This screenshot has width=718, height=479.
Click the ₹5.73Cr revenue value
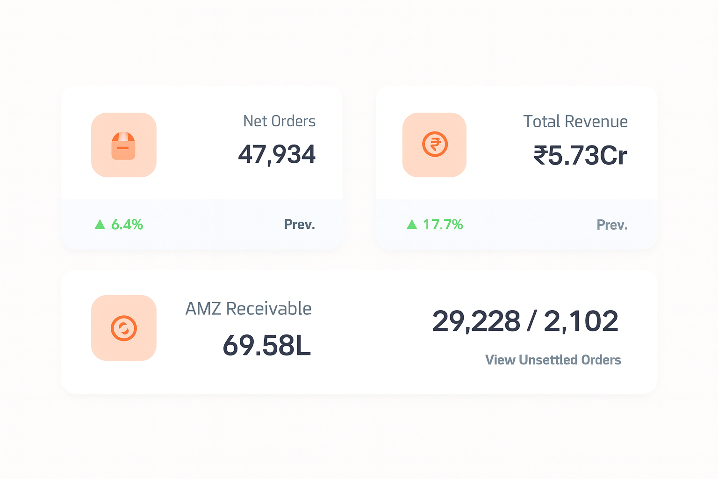click(x=580, y=156)
